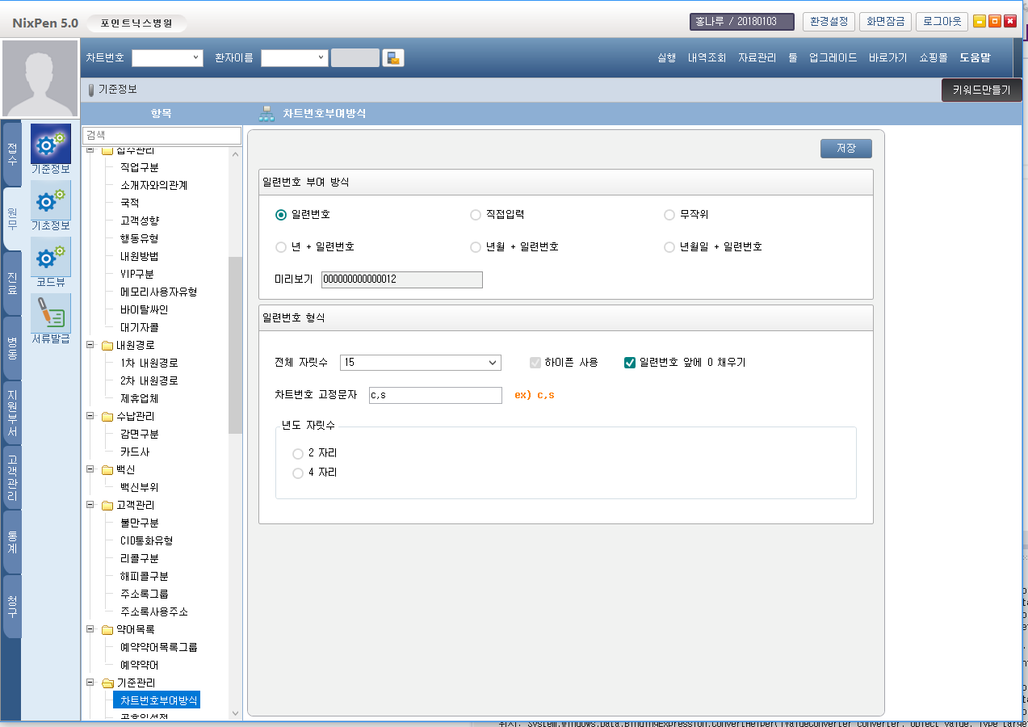Collapse the 수납관리 tree node

click(x=90, y=416)
